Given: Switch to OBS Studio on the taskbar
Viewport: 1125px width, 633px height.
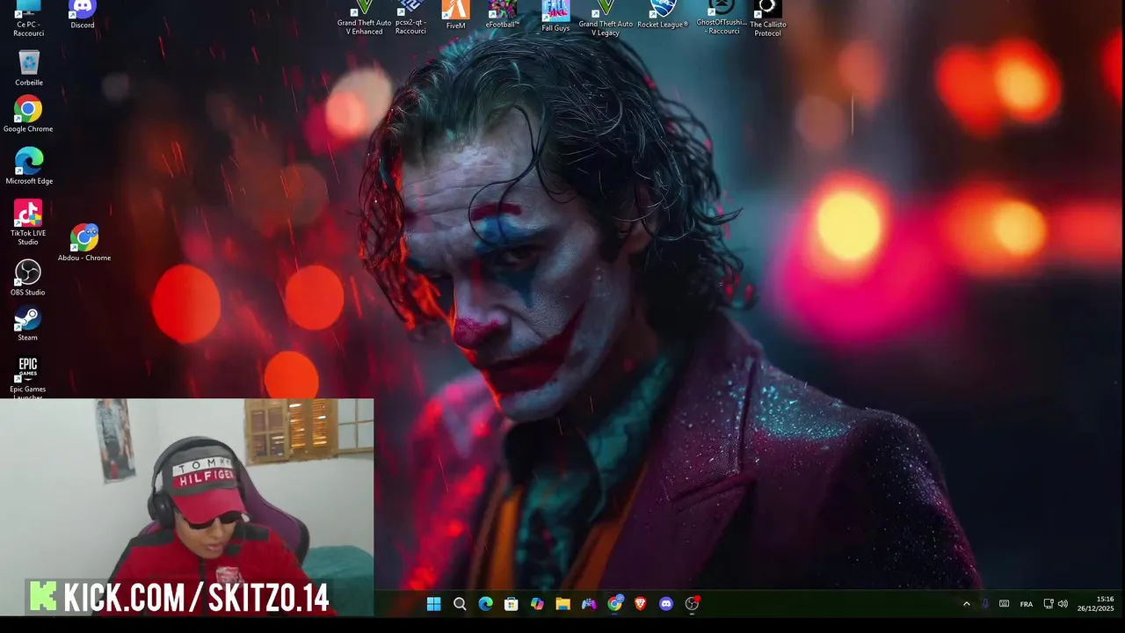Looking at the screenshot, I should [x=692, y=603].
